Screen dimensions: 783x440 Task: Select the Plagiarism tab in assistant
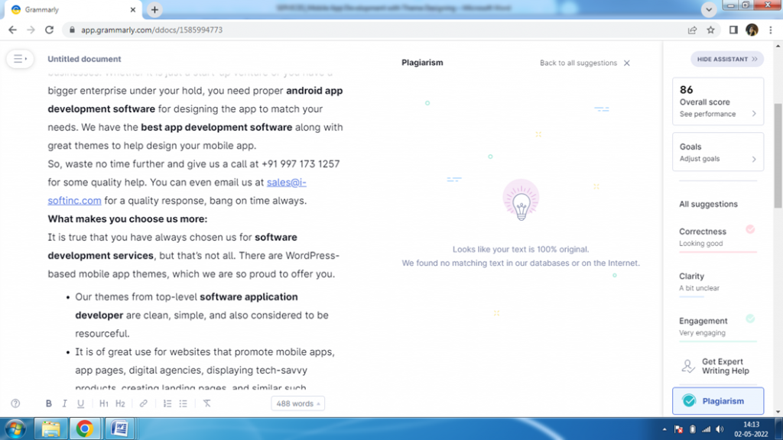click(x=717, y=401)
